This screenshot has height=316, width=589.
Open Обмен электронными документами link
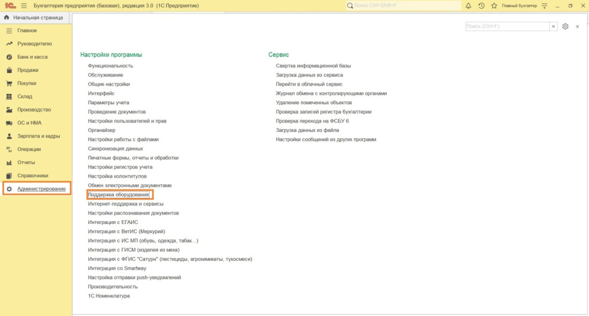pos(129,185)
